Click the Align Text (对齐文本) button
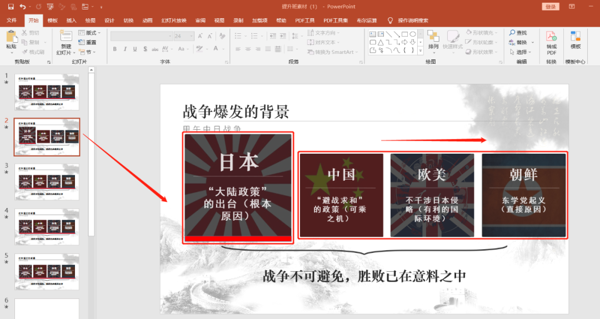Viewport: 600px width, 319px height. [323, 42]
